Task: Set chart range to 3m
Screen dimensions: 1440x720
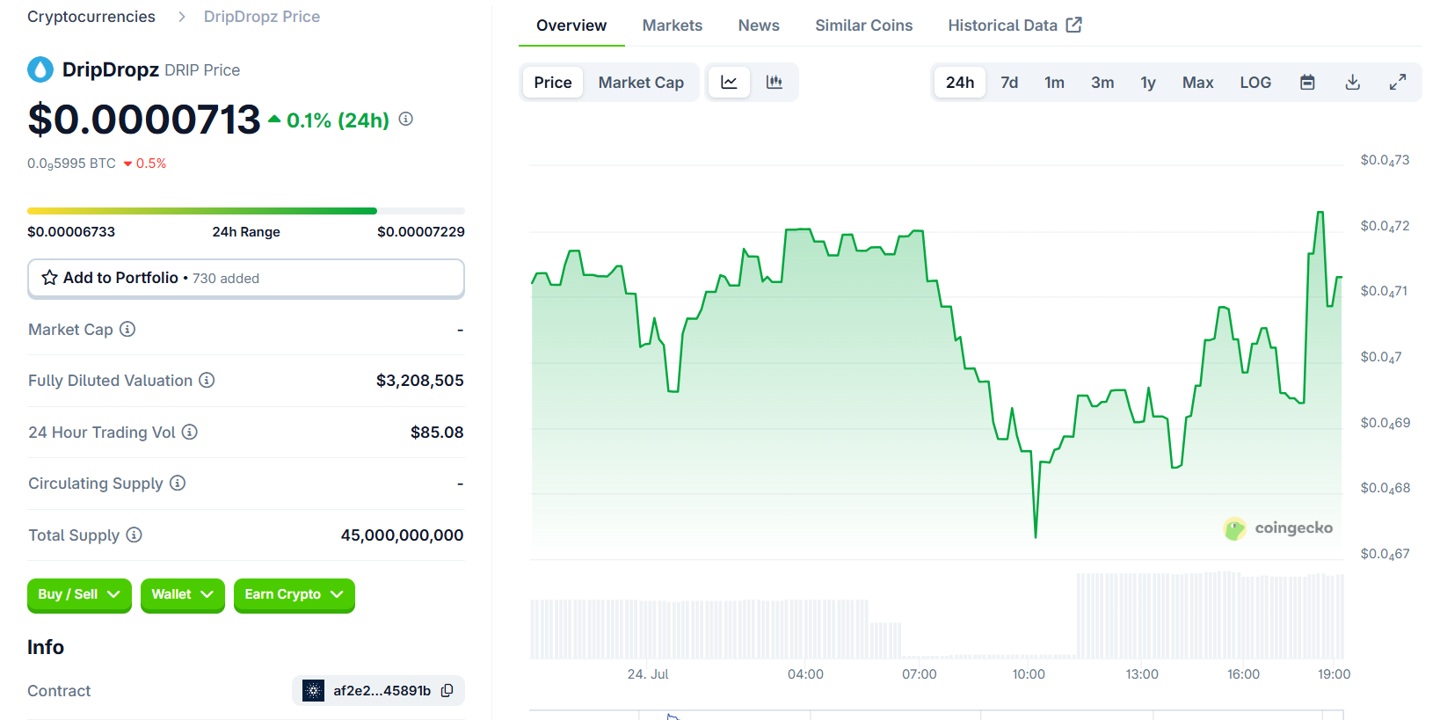Action: pyautogui.click(x=1102, y=82)
